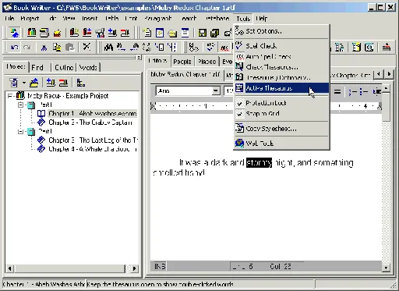Open the Project menu
The image size is (399, 291).
[30, 19]
